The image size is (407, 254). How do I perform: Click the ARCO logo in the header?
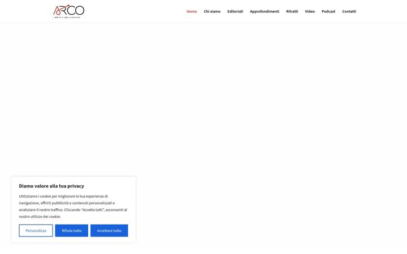point(68,11)
